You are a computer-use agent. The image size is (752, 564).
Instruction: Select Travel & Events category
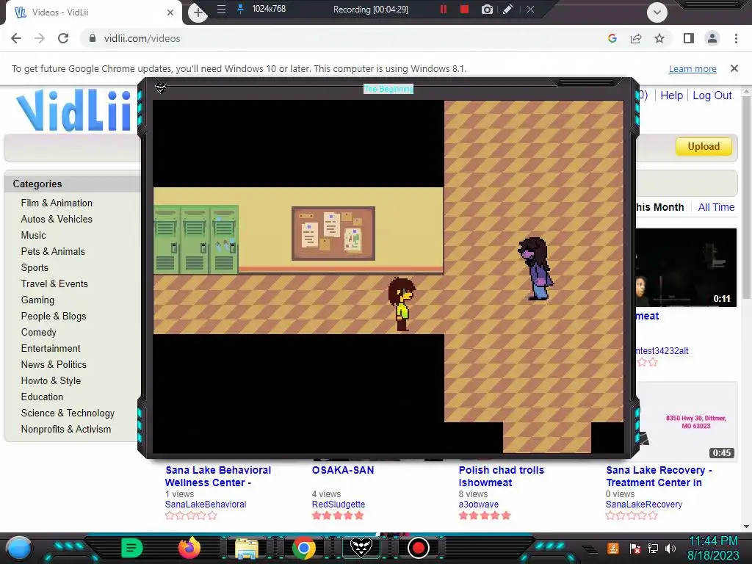[x=54, y=284]
